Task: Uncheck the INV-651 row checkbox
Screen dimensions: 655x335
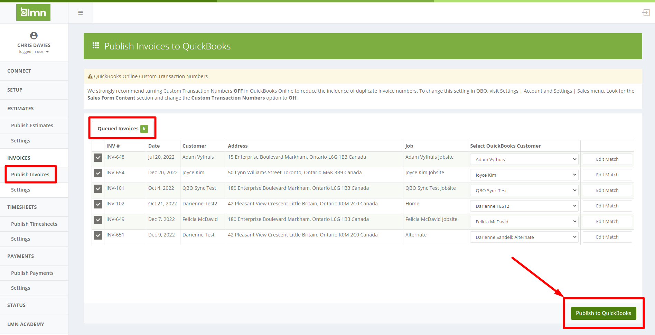Action: pos(98,235)
